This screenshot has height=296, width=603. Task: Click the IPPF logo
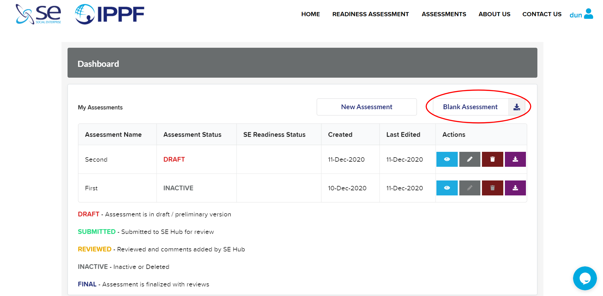point(110,14)
